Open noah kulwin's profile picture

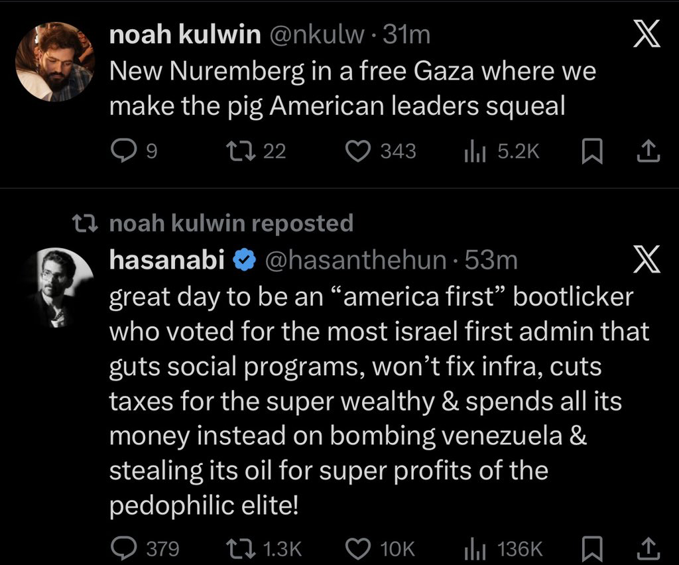(55, 62)
